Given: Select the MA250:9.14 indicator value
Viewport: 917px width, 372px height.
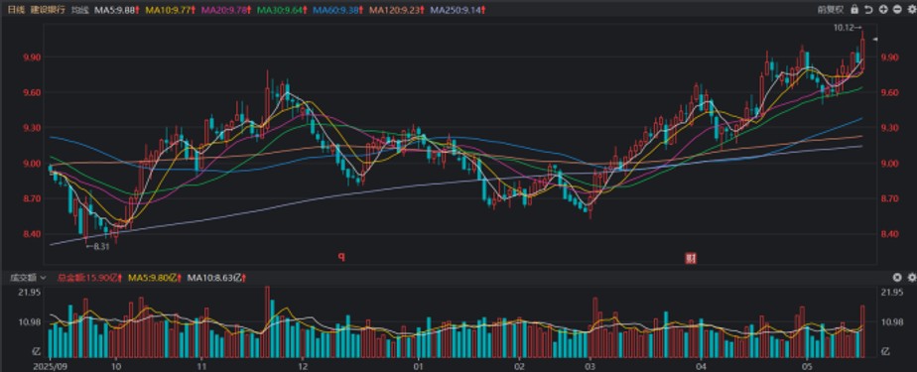Looking at the screenshot, I should click(x=458, y=10).
